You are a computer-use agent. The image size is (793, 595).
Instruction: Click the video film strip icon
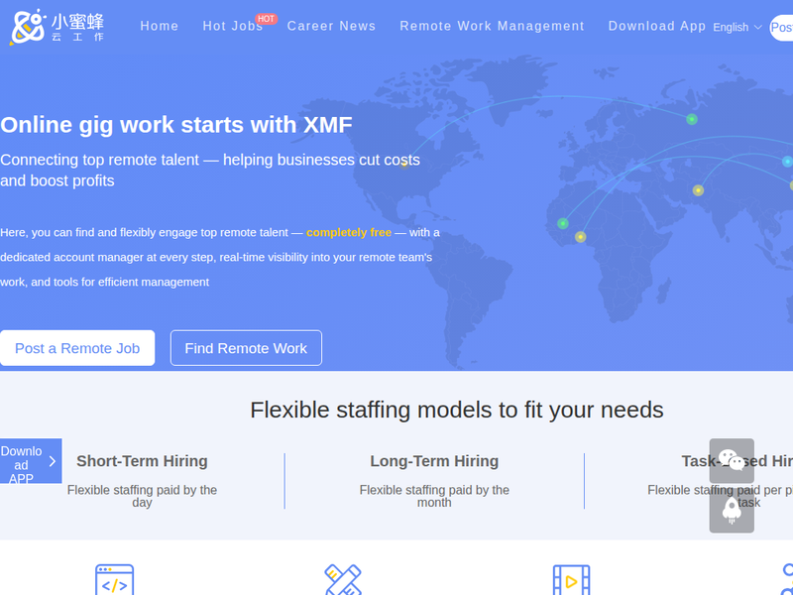[572, 580]
